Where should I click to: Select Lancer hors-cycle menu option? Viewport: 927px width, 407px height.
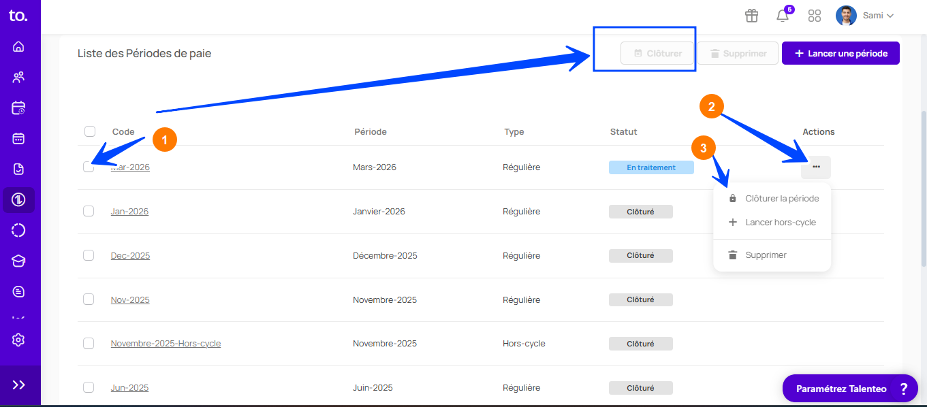coord(780,223)
